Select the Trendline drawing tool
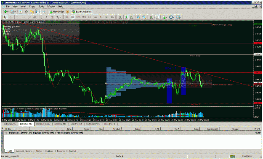 point(29,17)
